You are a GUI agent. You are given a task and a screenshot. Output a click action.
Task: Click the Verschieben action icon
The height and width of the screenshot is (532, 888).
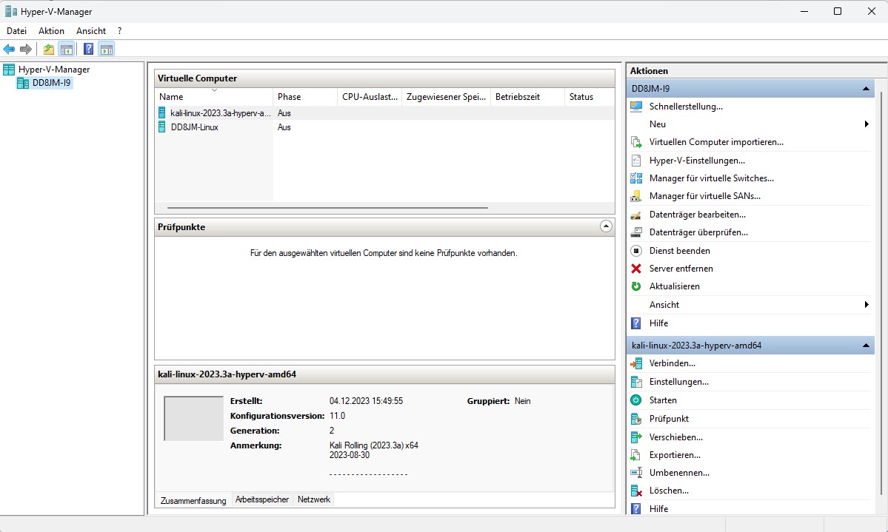click(x=636, y=437)
